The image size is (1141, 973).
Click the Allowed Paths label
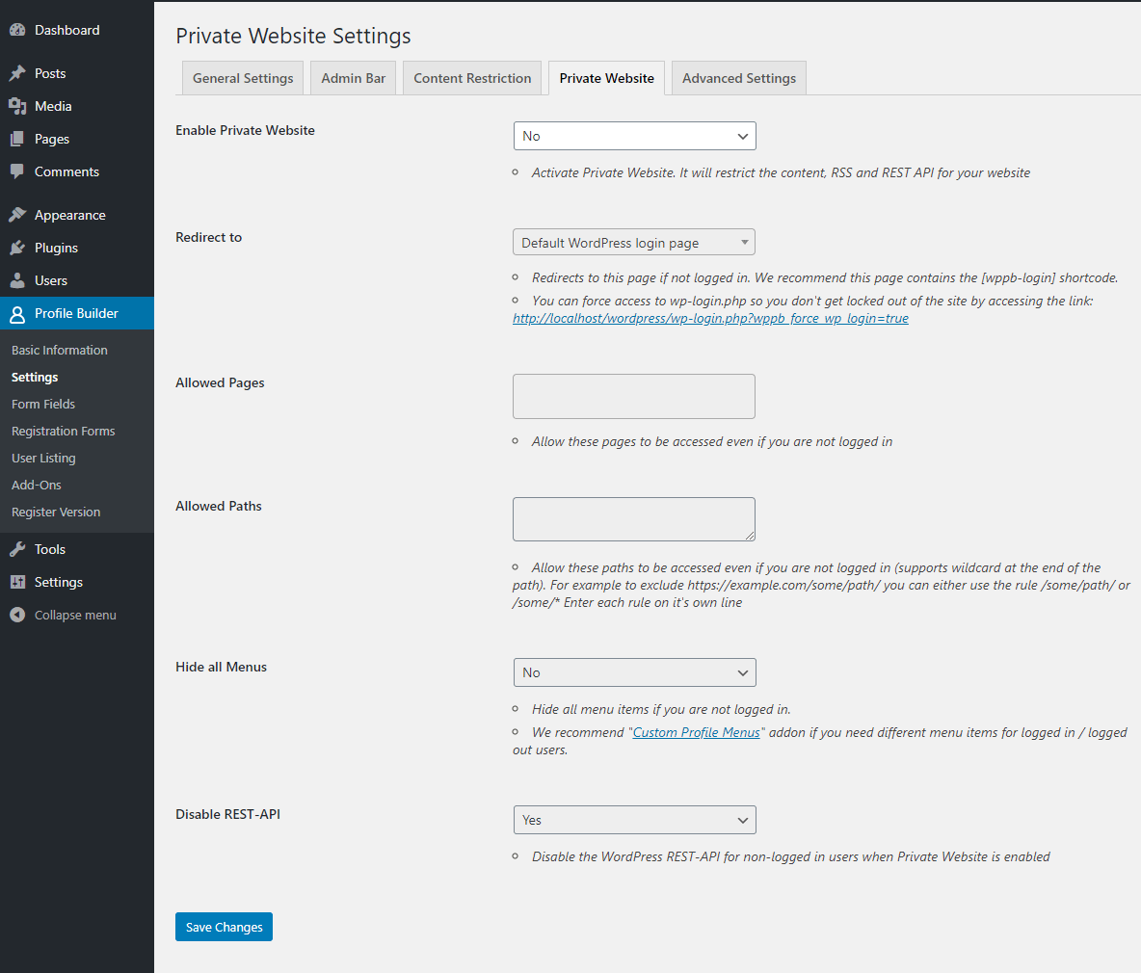coord(219,506)
